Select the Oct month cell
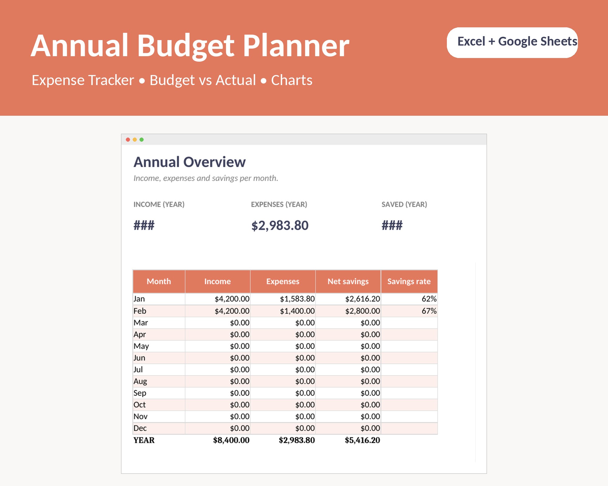Viewport: 608px width, 486px height. 159,405
